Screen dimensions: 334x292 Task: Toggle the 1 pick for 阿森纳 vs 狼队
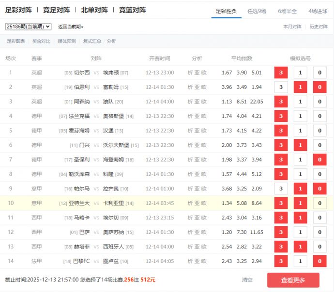point(300,102)
